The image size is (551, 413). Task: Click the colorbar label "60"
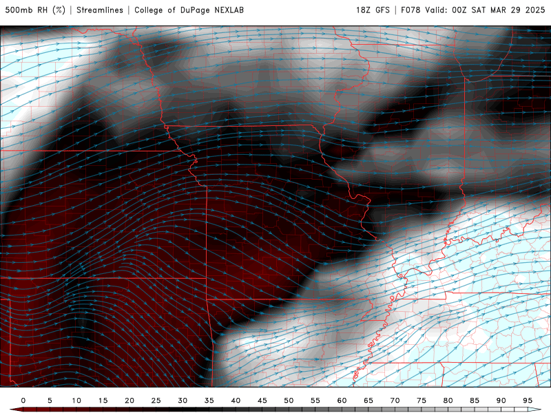pos(342,401)
